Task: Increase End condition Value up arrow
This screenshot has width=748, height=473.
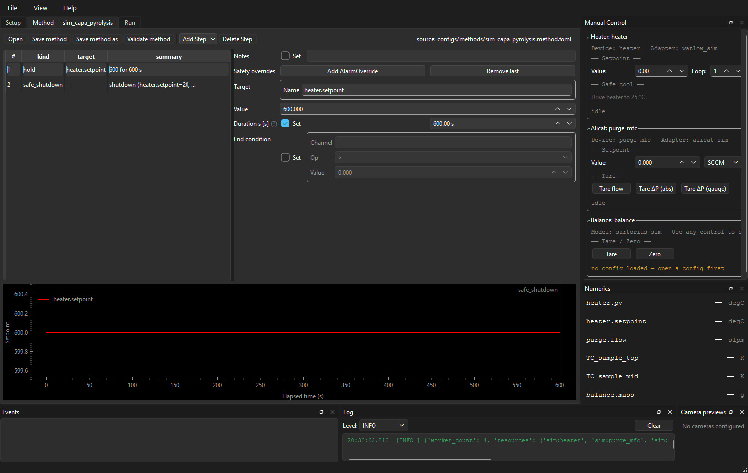Action: point(554,172)
